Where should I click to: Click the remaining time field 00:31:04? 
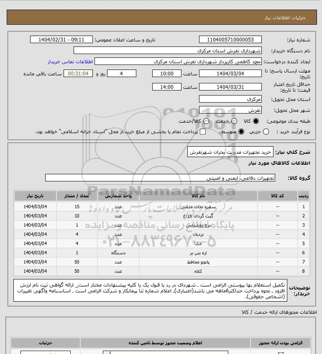[78, 73]
